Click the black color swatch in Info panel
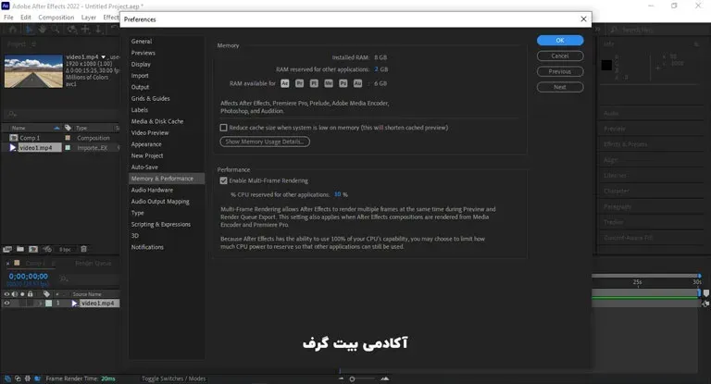Image resolution: width=711 pixels, height=384 pixels. [606, 65]
